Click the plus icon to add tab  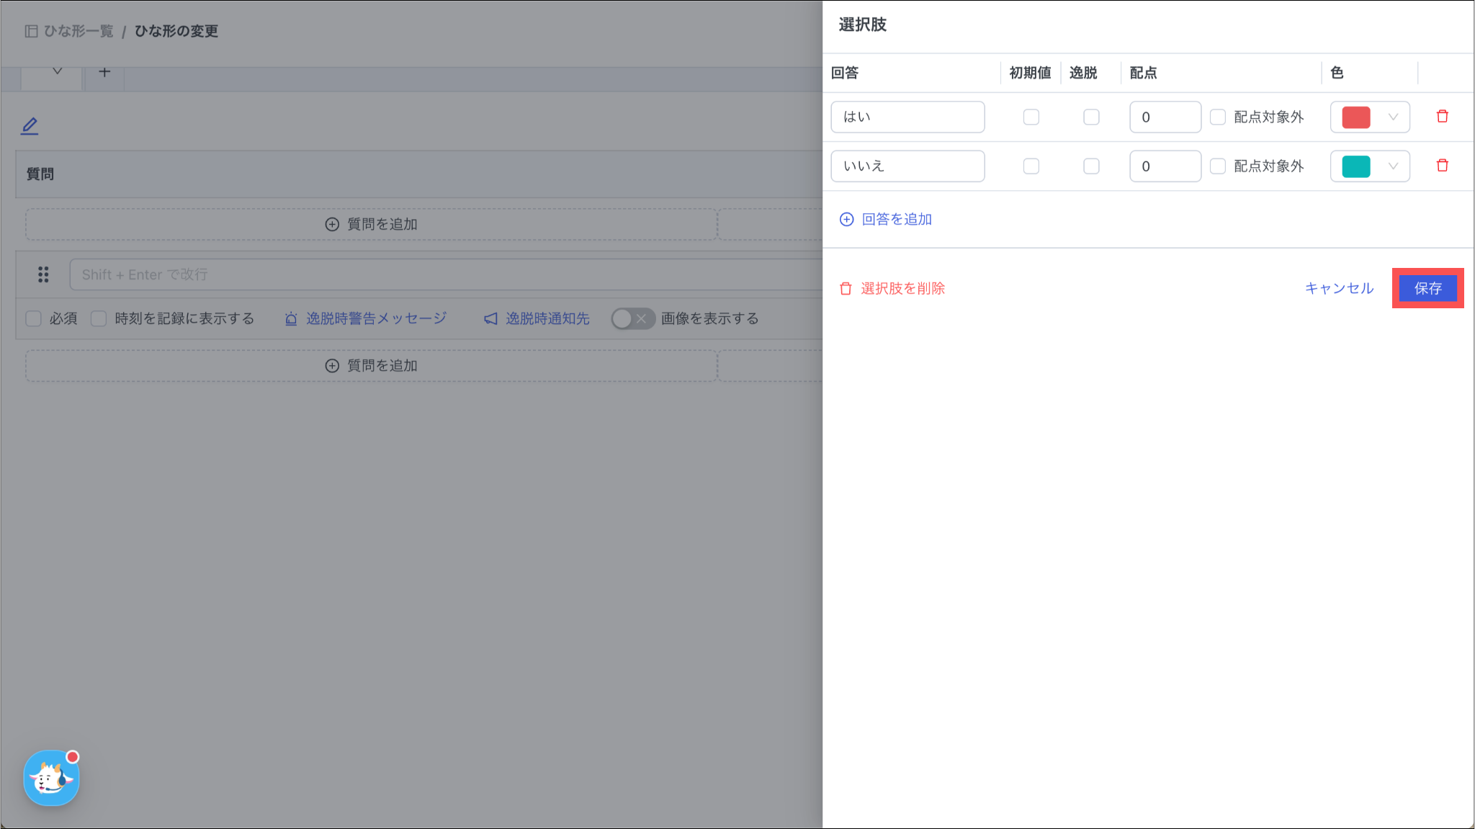pyautogui.click(x=104, y=72)
